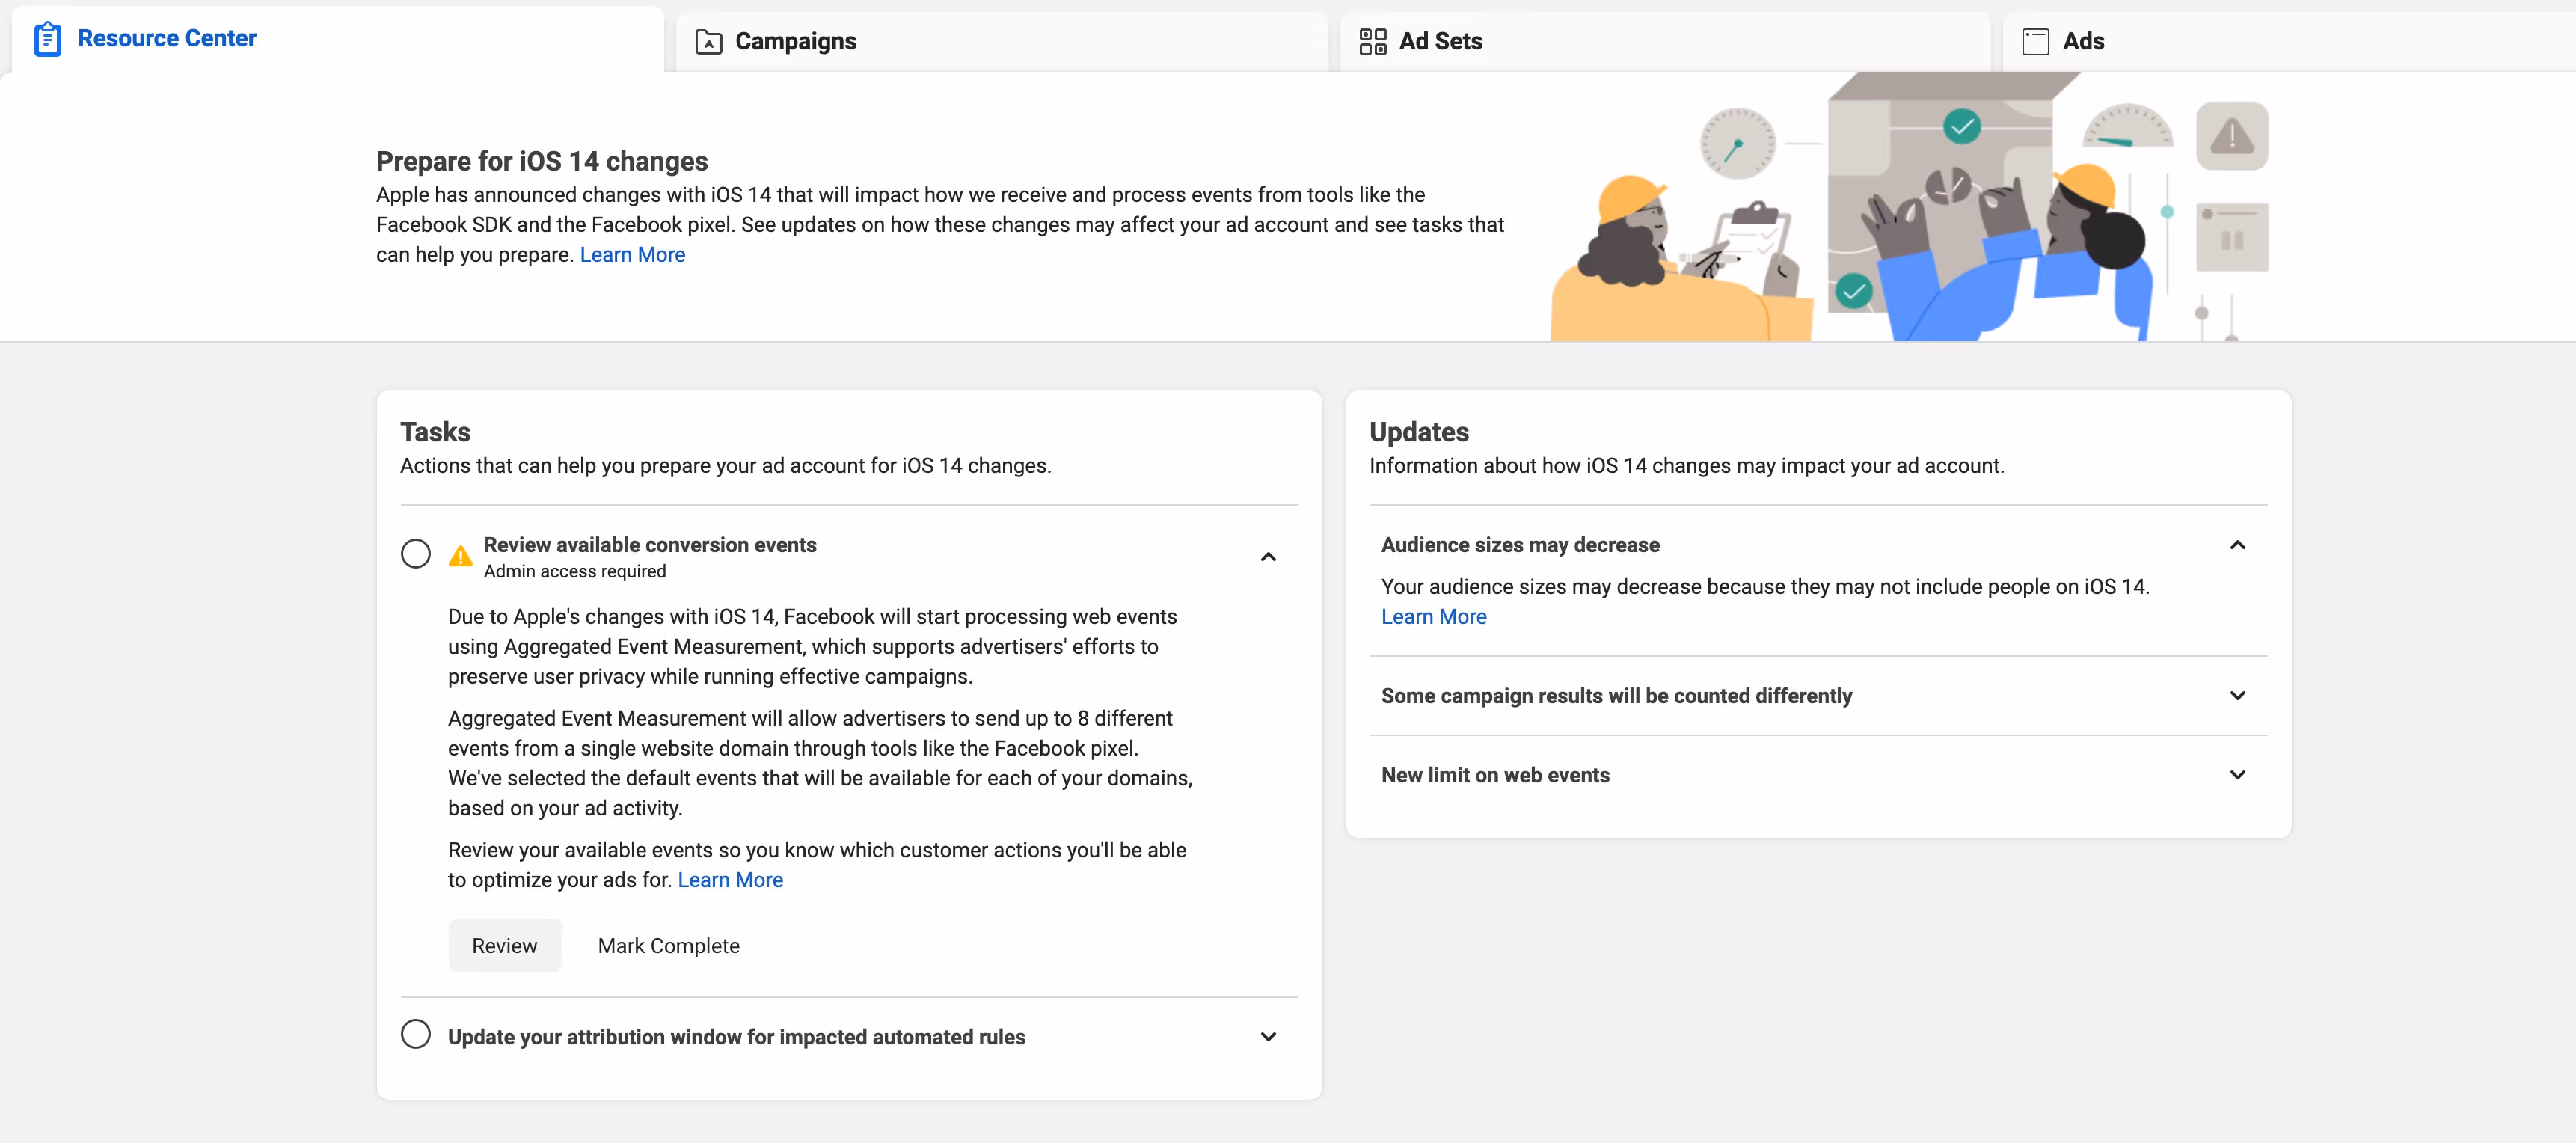This screenshot has width=2576, height=1143.
Task: Expand New limit on web events
Action: click(x=2238, y=775)
